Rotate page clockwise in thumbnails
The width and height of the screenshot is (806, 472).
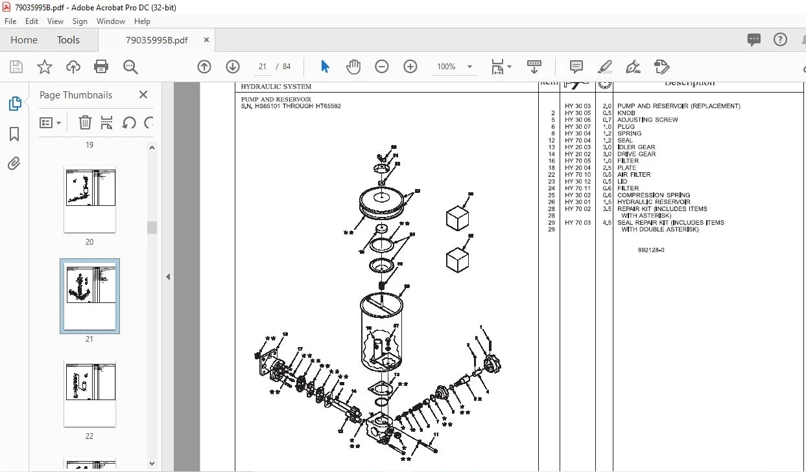coord(148,122)
